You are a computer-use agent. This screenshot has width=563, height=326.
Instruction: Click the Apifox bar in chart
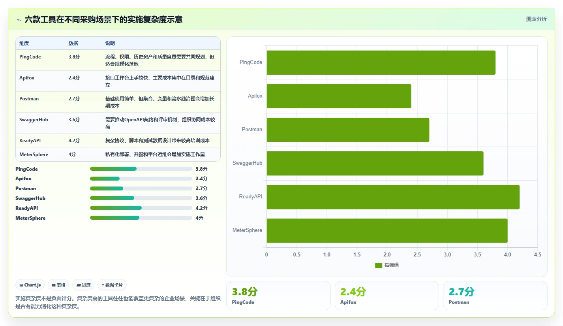click(339, 96)
